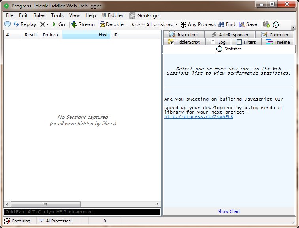Image resolution: width=299 pixels, height=228 pixels.
Task: Switch to the Inspectors tab
Action: (184, 35)
